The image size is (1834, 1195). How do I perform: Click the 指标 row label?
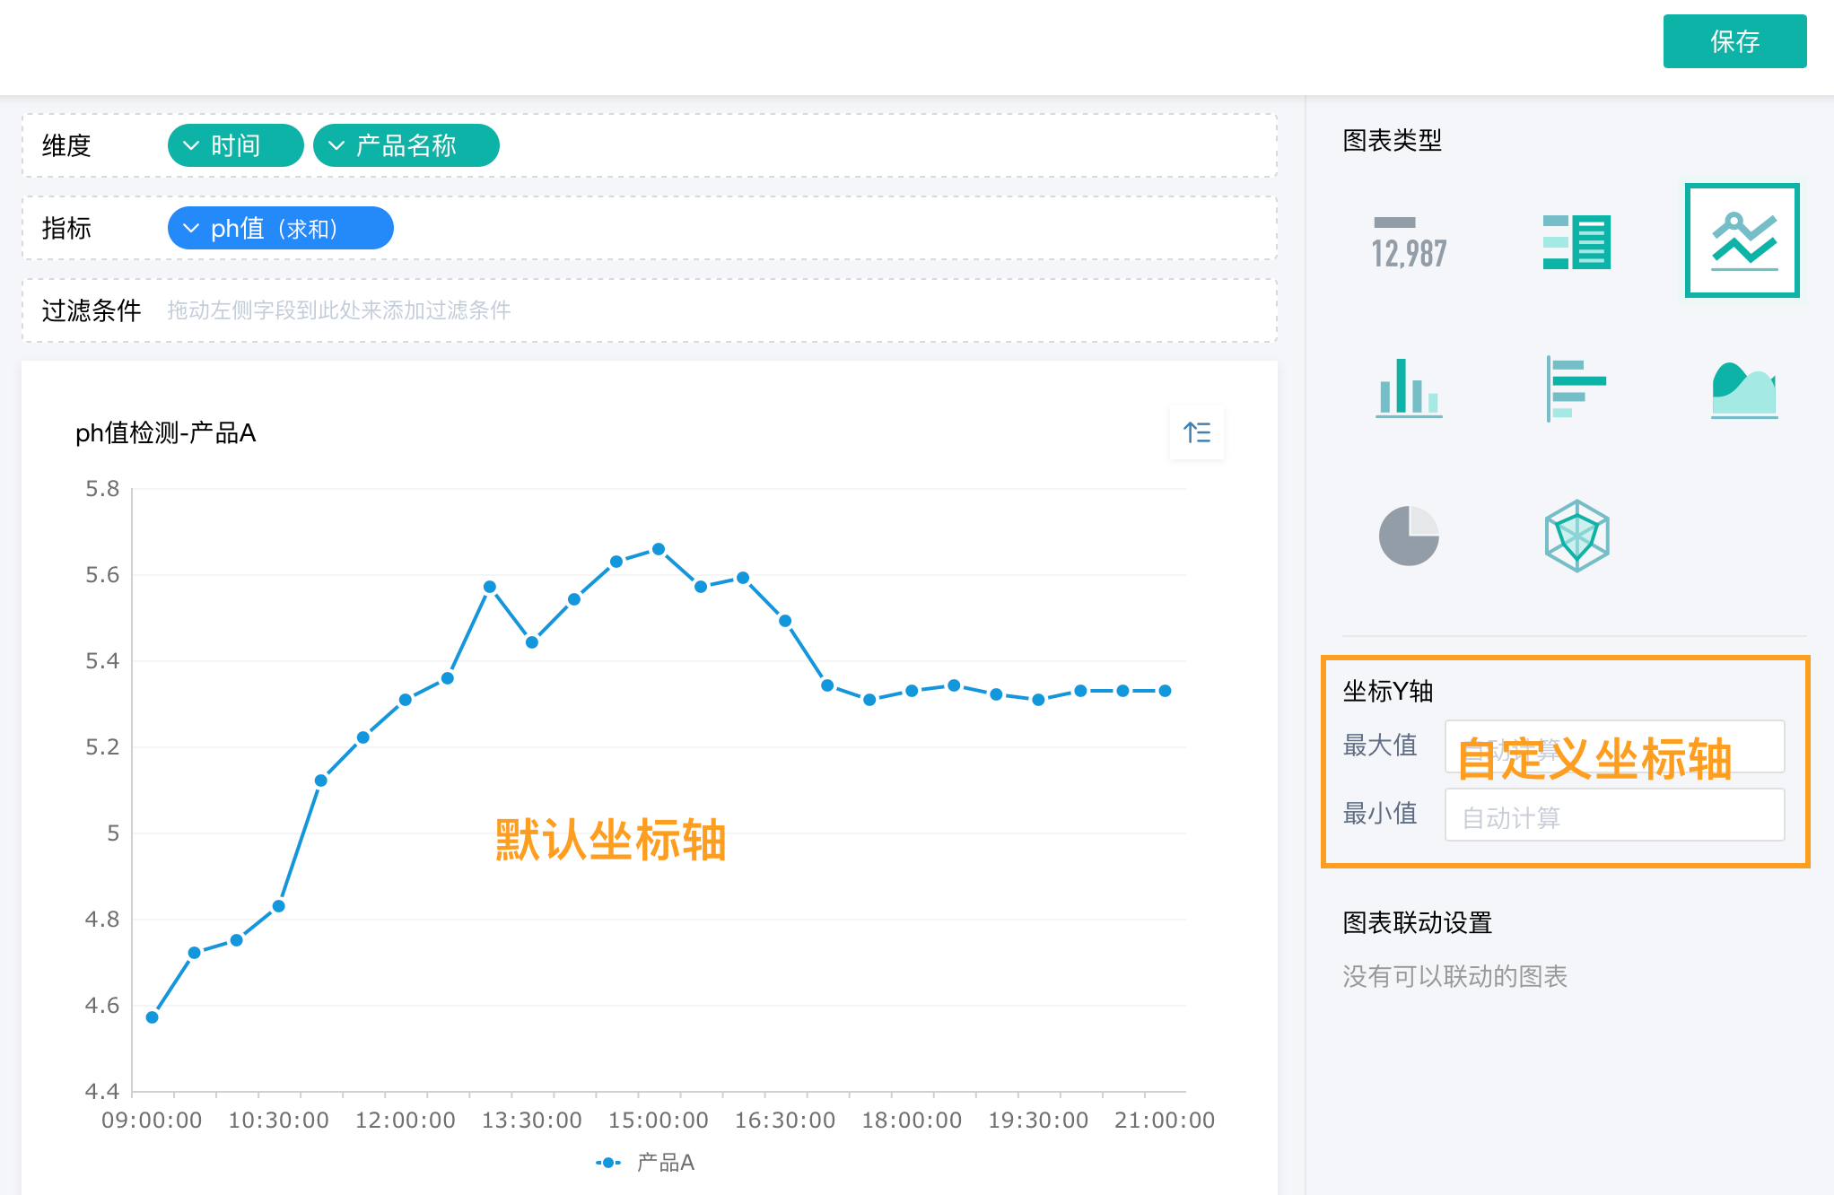click(66, 228)
